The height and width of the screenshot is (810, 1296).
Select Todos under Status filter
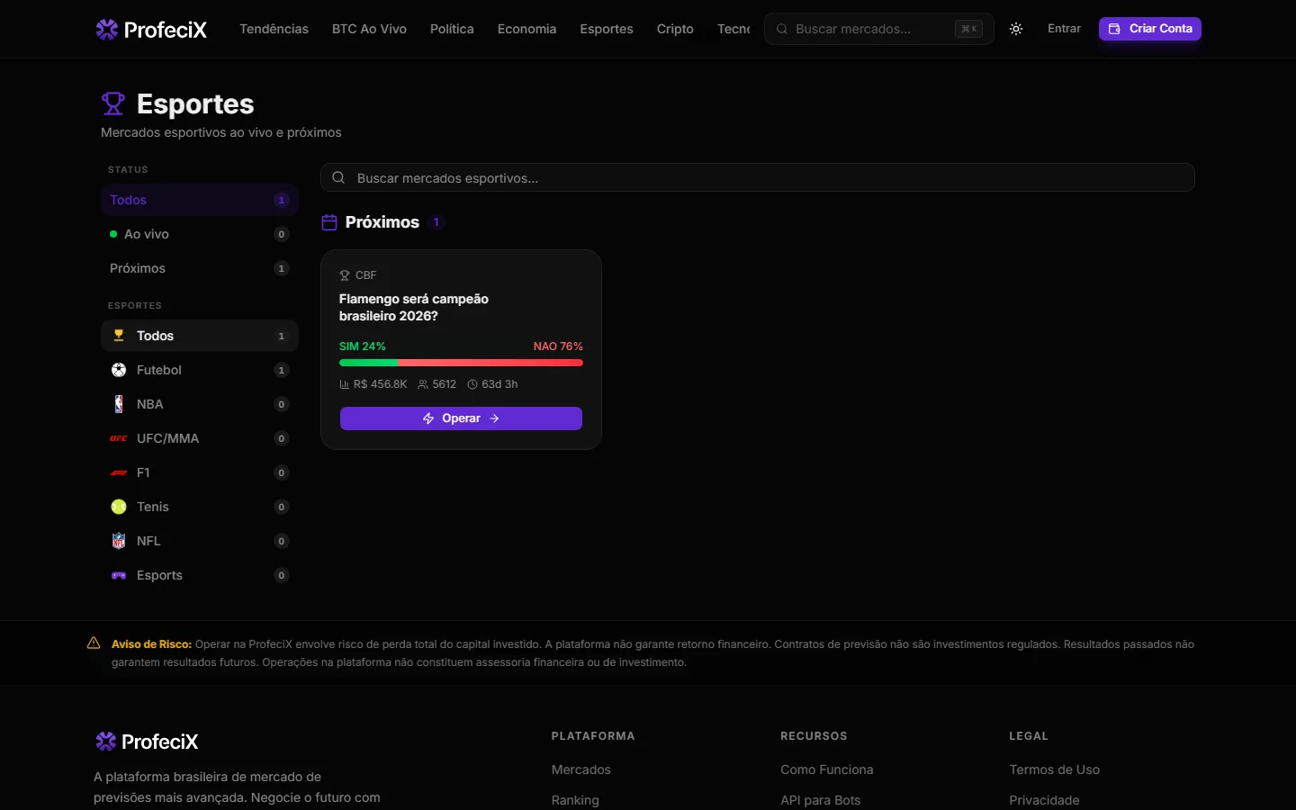tap(200, 200)
